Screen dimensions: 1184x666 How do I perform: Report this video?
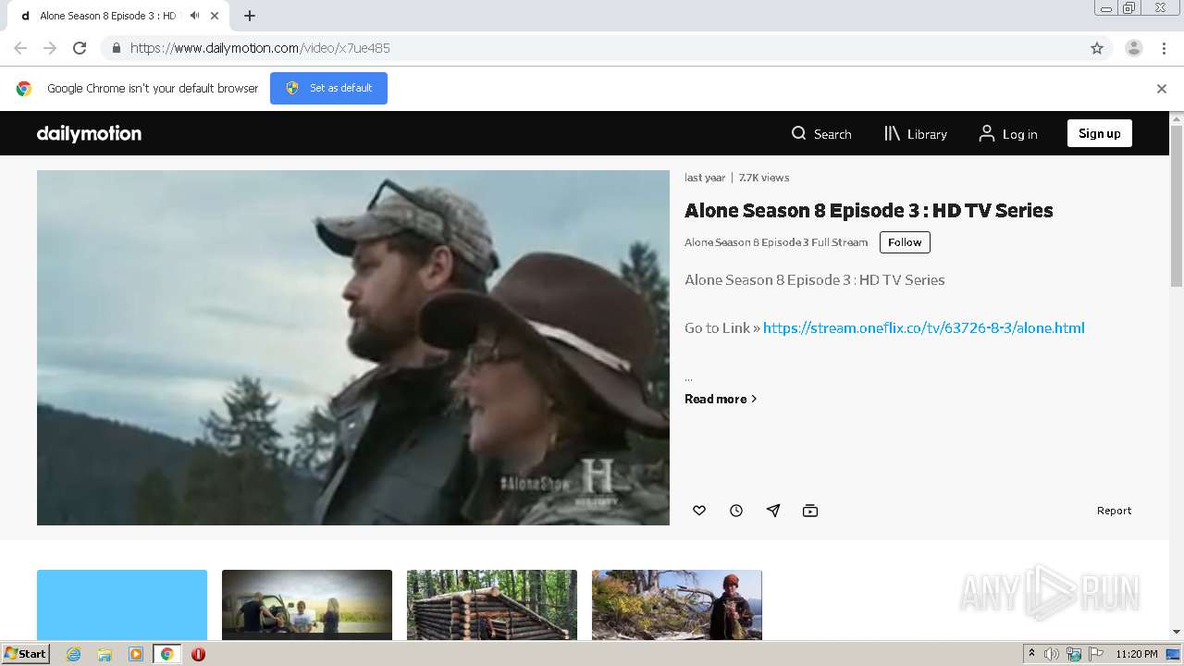tap(1114, 511)
